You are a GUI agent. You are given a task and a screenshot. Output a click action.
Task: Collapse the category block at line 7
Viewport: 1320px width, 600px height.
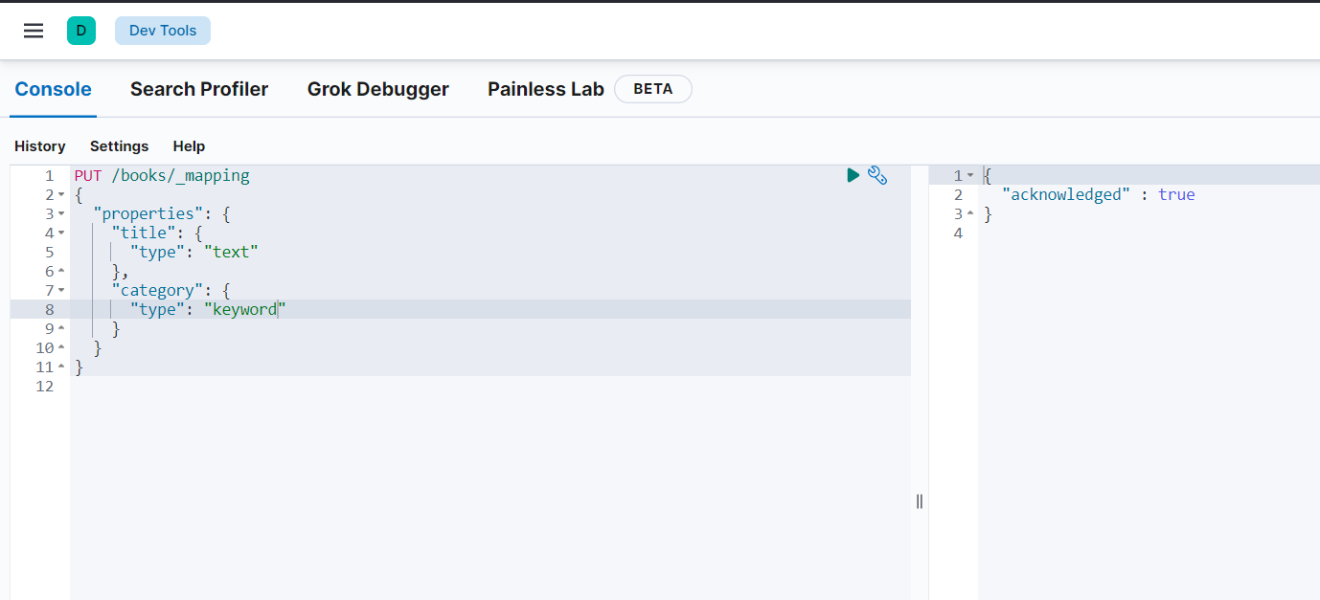(61, 290)
